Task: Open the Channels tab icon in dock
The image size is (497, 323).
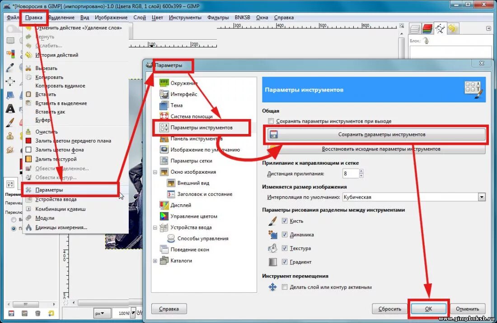Action: 427,29
